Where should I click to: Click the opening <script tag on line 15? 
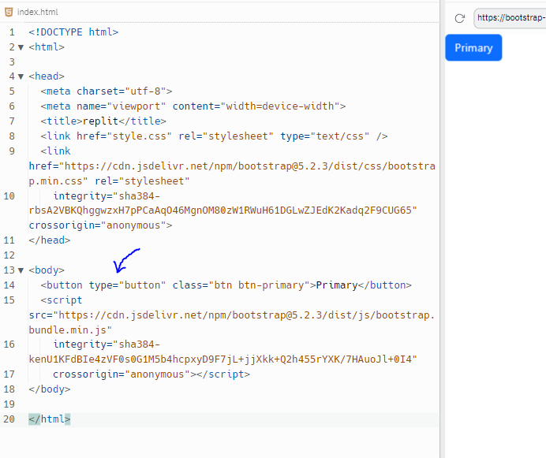pos(62,300)
